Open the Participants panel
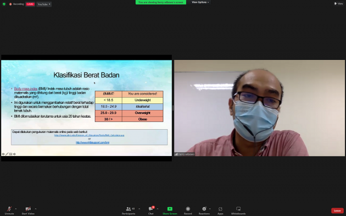 (129, 211)
